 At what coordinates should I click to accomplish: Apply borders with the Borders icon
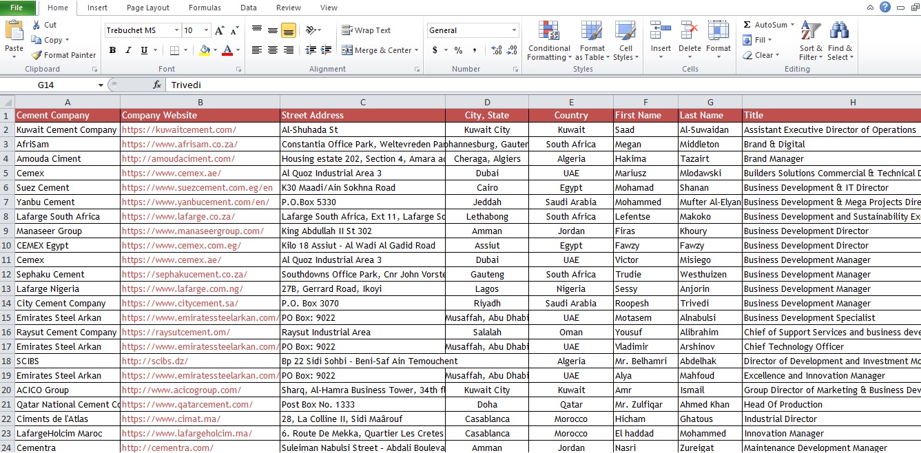point(174,50)
